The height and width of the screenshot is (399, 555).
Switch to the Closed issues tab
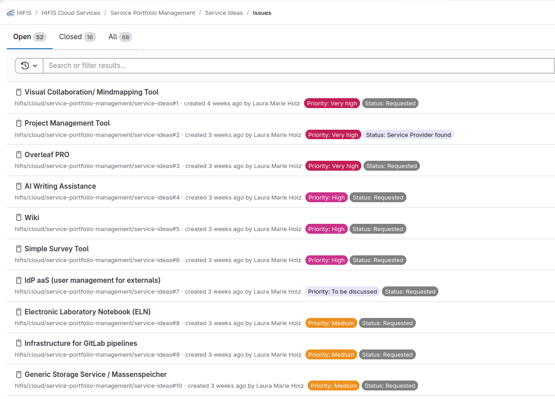[x=77, y=36]
